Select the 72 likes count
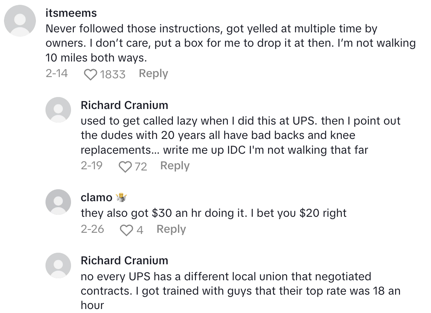This screenshot has height=313, width=431. (x=140, y=167)
